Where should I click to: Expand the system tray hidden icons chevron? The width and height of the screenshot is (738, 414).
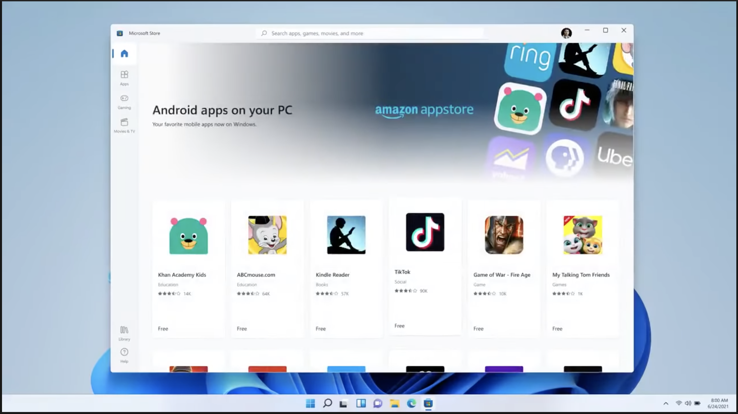click(x=666, y=403)
